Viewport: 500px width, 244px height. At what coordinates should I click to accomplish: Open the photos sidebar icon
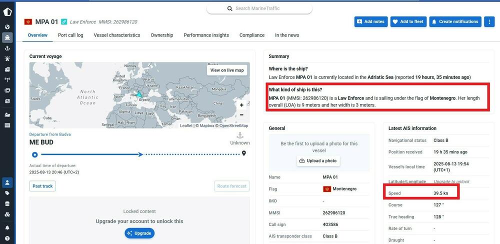(7, 90)
